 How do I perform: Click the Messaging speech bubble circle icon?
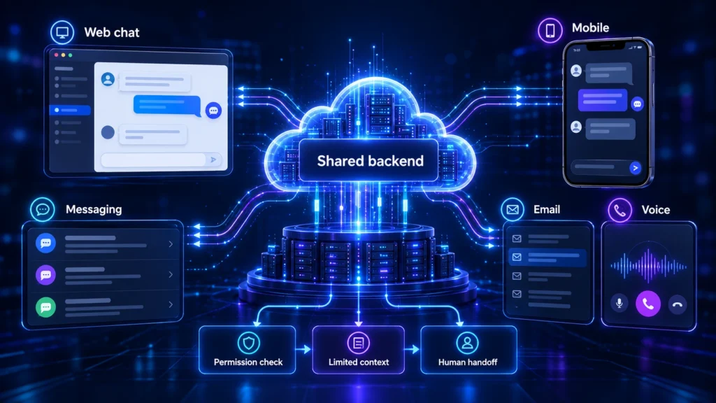pyautogui.click(x=43, y=210)
